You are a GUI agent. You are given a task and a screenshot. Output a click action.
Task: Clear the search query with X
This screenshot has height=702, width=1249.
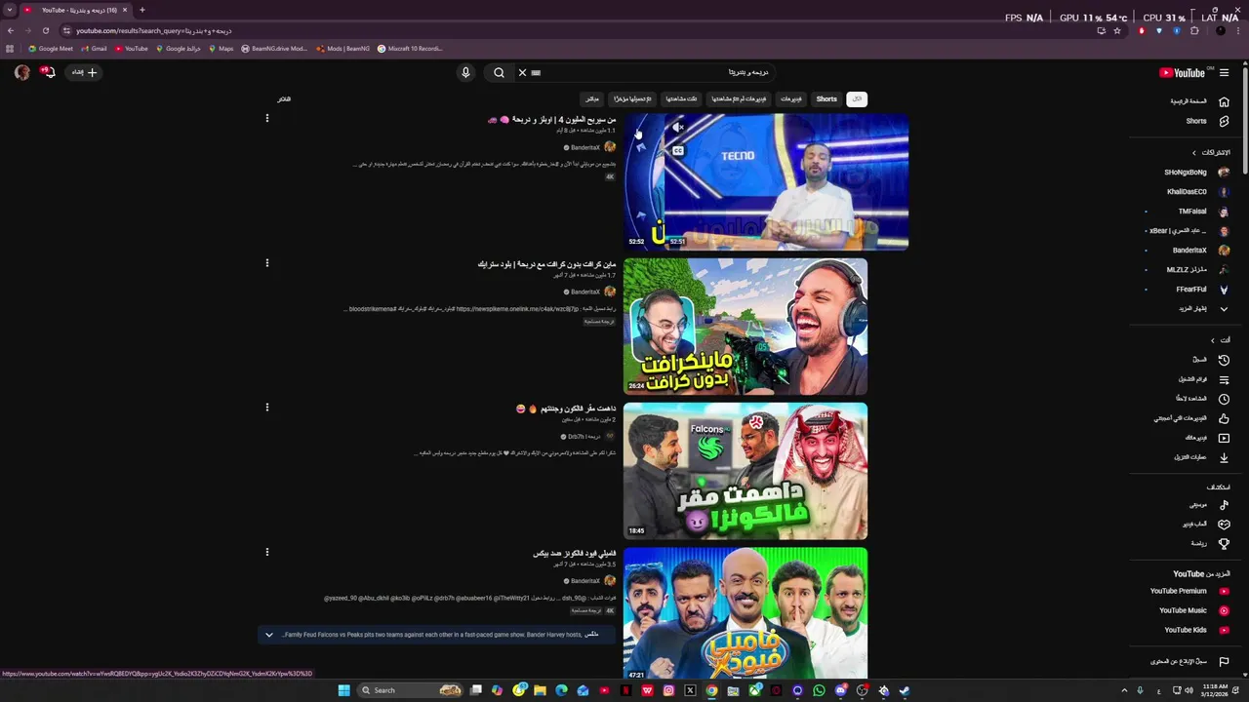tap(522, 72)
